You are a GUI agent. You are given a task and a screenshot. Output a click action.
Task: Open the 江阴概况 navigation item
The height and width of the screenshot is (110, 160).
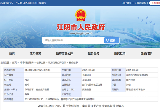(x=35, y=54)
